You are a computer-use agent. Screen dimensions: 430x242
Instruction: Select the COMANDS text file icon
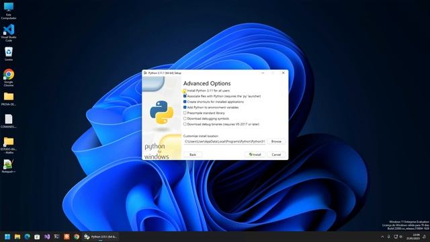(9, 121)
